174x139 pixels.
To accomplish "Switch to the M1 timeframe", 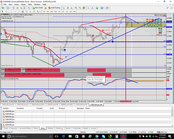I will (x=44, y=11).
